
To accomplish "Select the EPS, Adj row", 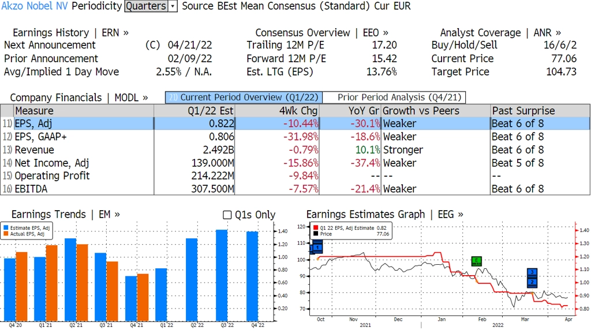I will pos(295,123).
